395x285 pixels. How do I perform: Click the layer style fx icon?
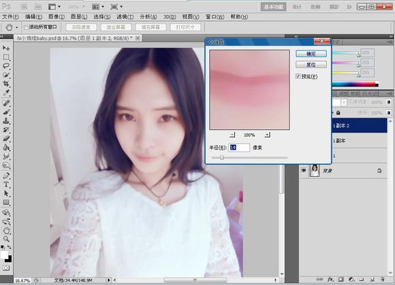330,279
